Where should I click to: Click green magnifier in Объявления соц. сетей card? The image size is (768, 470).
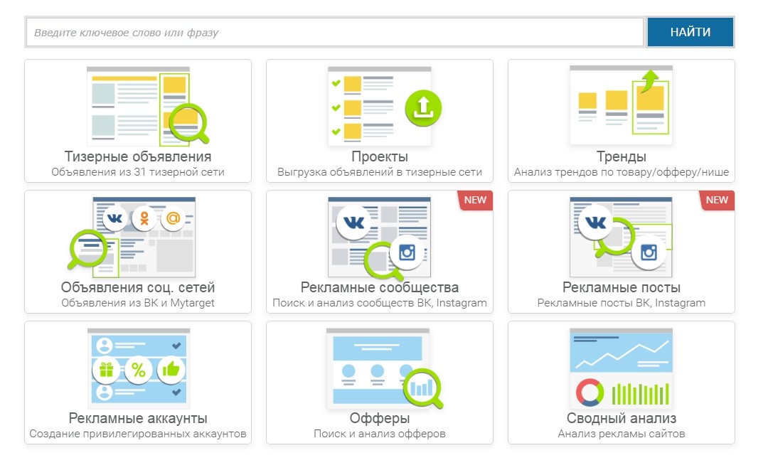coord(87,249)
